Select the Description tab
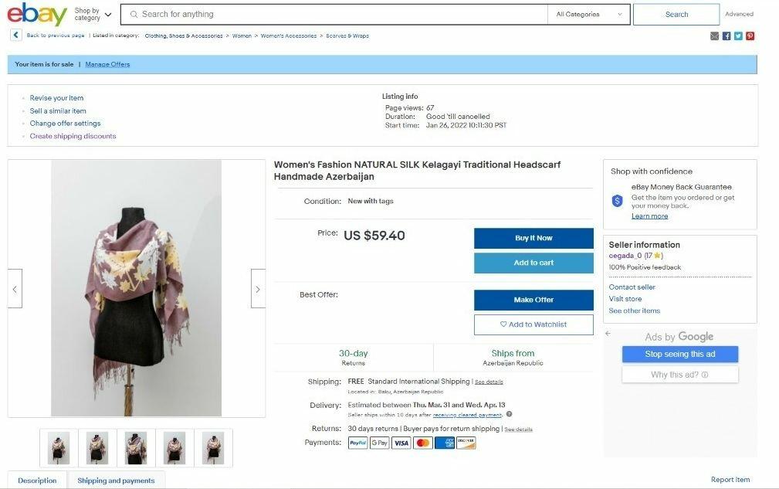Screen dimensions: 779x489 (x=37, y=481)
